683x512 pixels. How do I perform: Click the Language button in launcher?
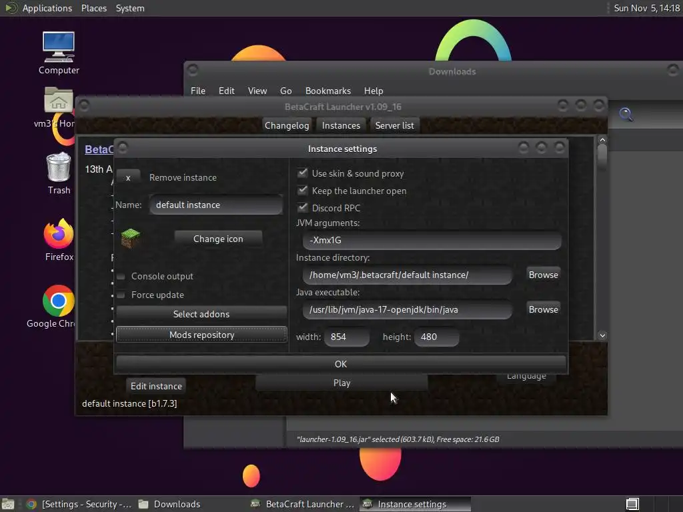(526, 377)
